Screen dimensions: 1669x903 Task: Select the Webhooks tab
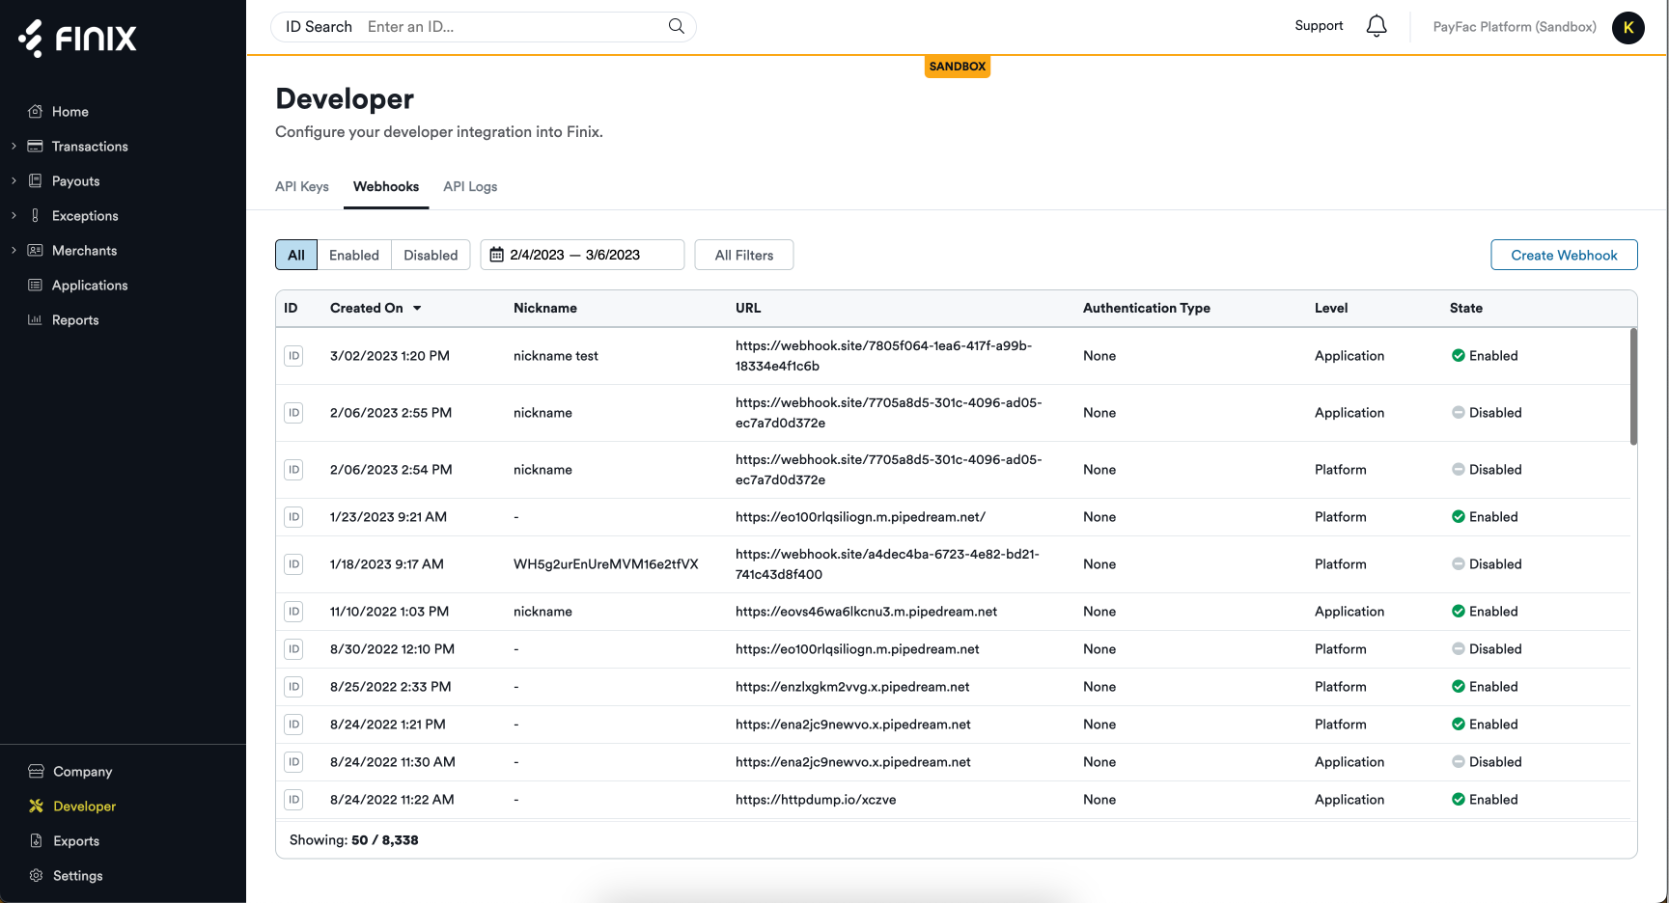pos(386,186)
